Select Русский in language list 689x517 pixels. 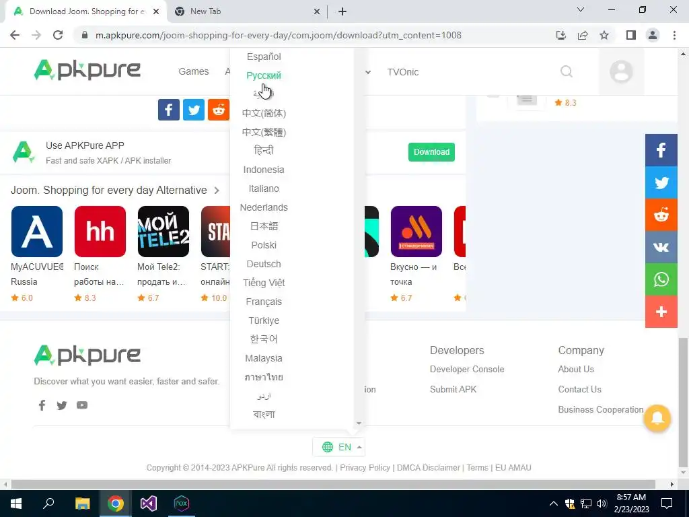click(x=264, y=75)
